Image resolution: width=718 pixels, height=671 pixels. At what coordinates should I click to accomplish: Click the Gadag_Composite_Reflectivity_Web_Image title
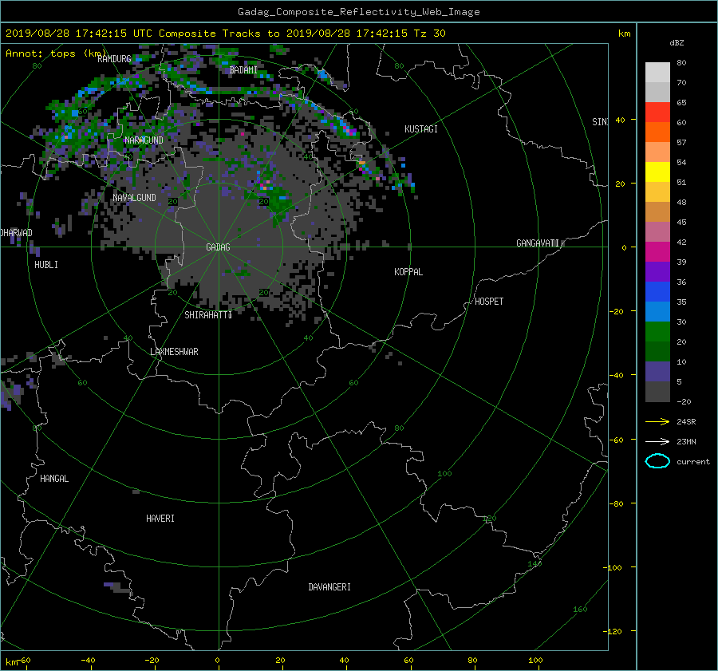pos(358,12)
